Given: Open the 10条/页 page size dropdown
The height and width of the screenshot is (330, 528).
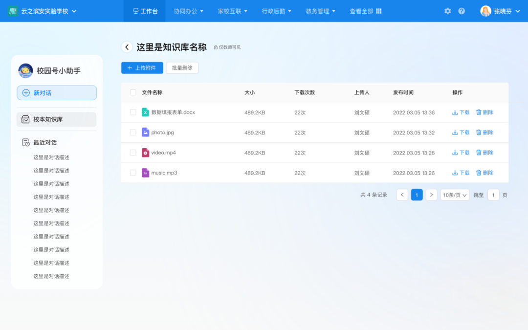Looking at the screenshot, I should (454, 195).
